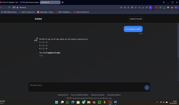Open the Xbox app on taskbar

click(84, 102)
